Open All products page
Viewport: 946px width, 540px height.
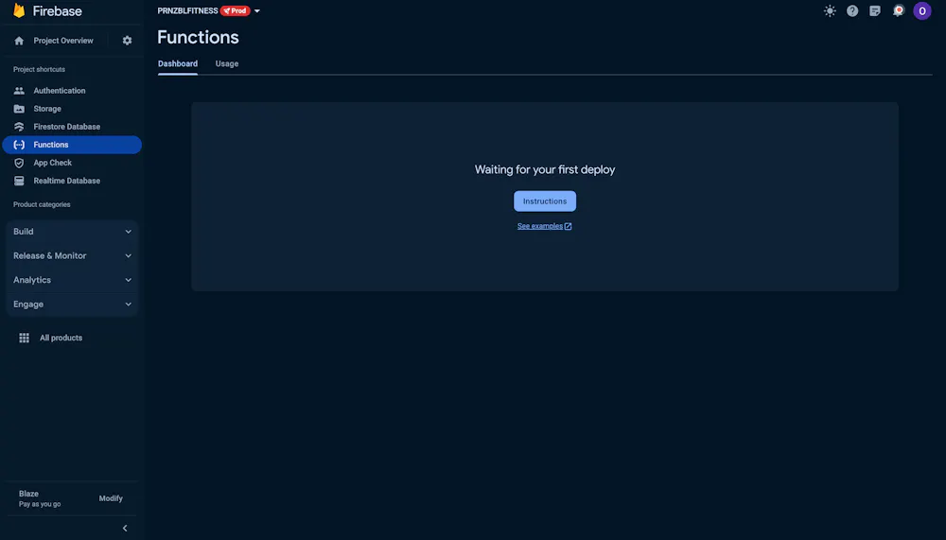61,338
